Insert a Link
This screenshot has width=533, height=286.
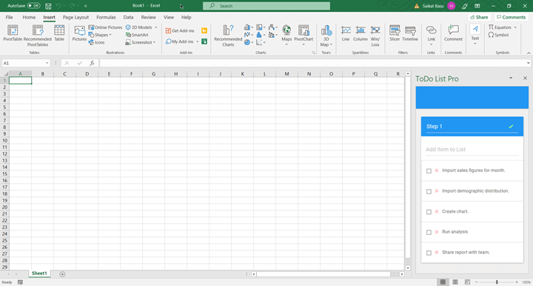431,35
